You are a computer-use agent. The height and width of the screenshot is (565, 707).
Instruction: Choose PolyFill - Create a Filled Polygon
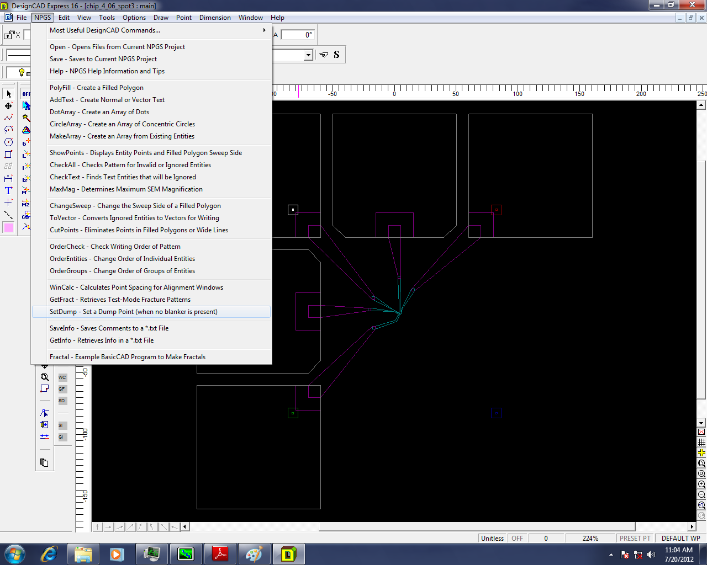[151, 88]
